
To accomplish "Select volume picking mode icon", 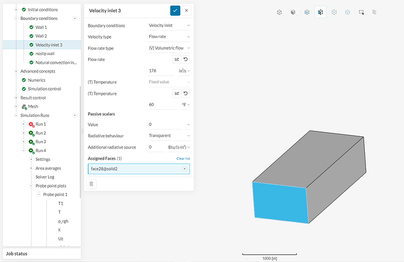I will point(307,12).
